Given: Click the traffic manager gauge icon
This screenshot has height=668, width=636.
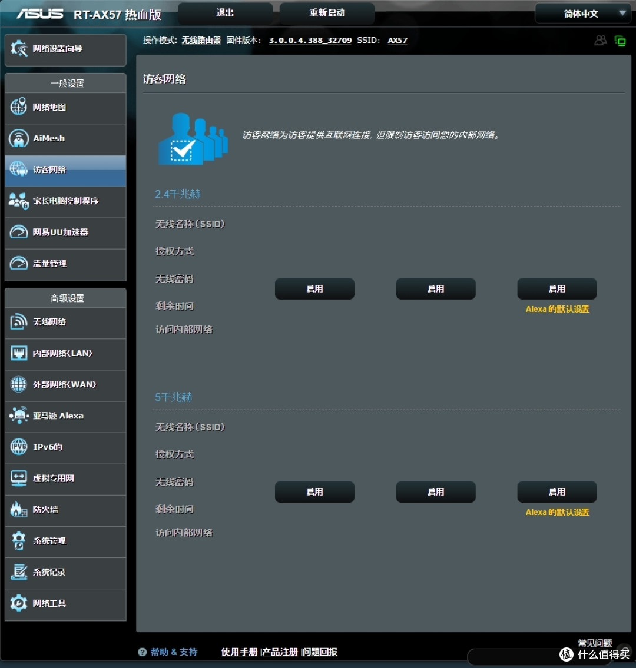Looking at the screenshot, I should click(19, 263).
